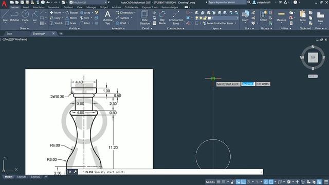Toggle polar tracking in status bar
The width and height of the screenshot is (329, 185).
249,182
